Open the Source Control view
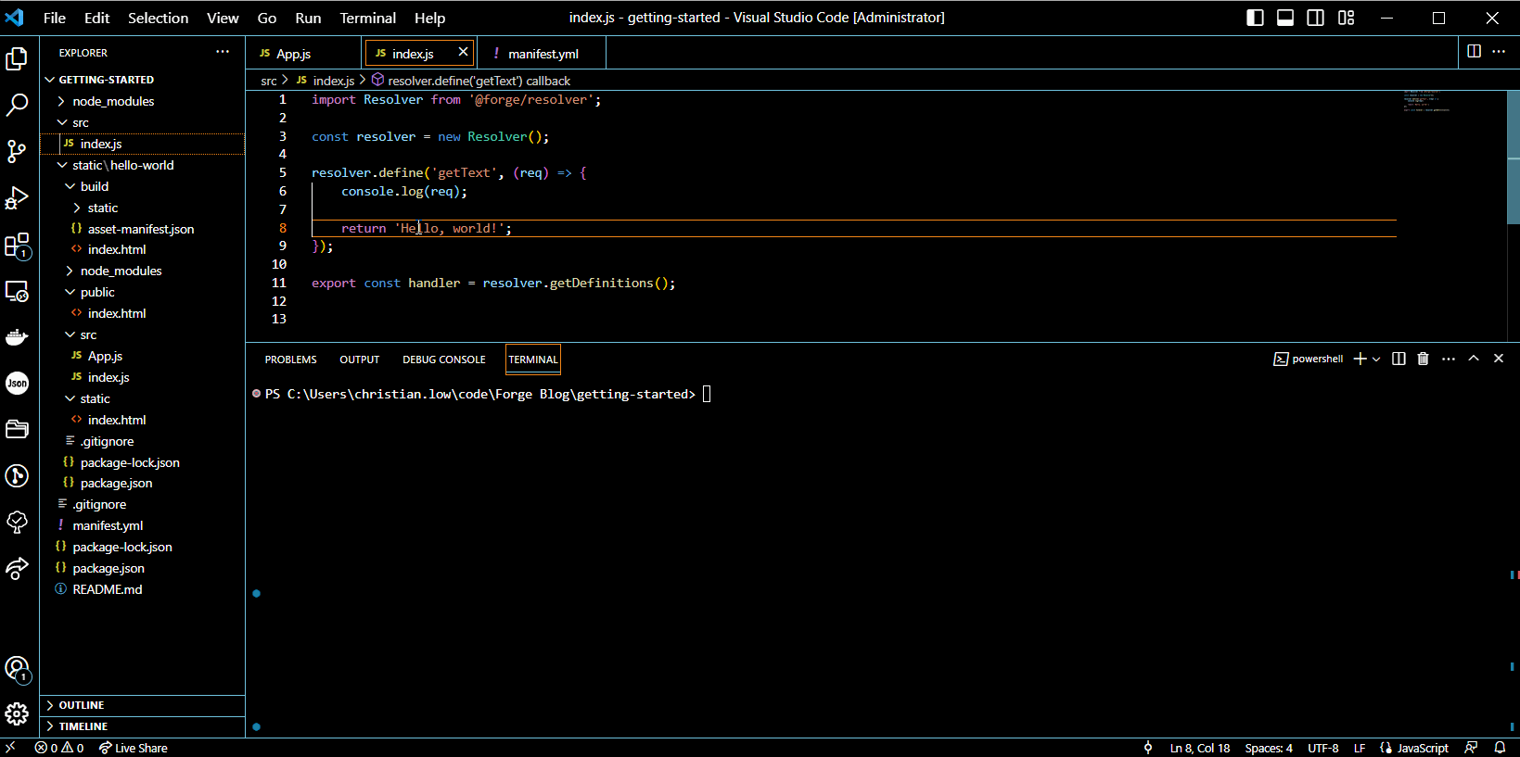This screenshot has width=1520, height=757. 17,151
